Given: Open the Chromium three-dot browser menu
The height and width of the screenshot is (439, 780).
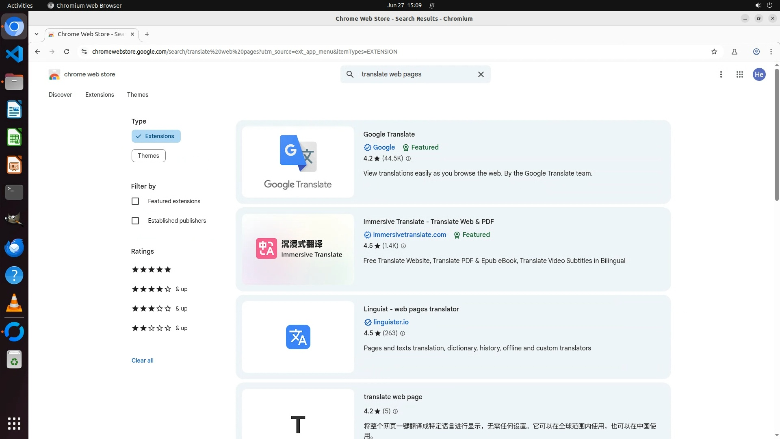Looking at the screenshot, I should point(771,52).
